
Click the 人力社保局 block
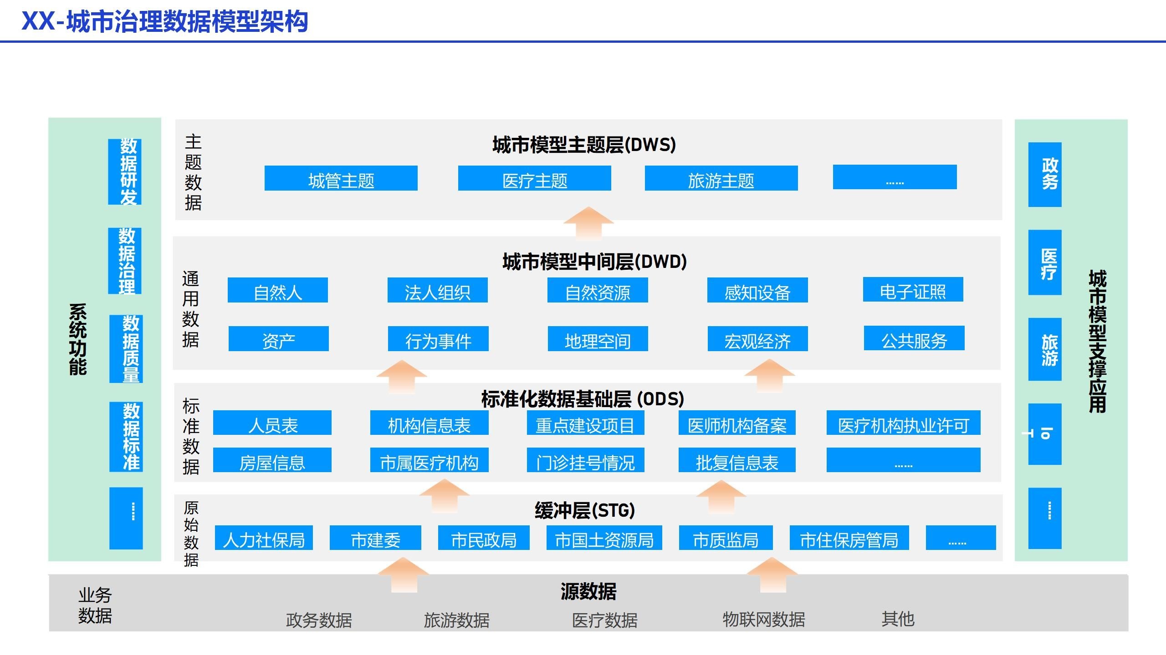264,538
